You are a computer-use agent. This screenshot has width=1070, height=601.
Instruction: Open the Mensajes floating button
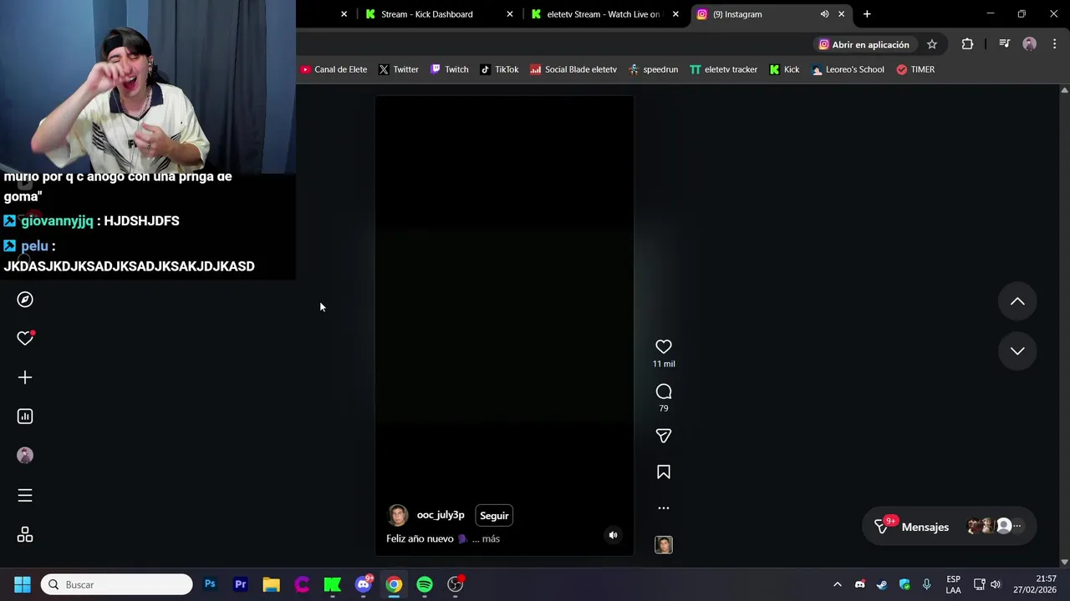[x=949, y=527]
